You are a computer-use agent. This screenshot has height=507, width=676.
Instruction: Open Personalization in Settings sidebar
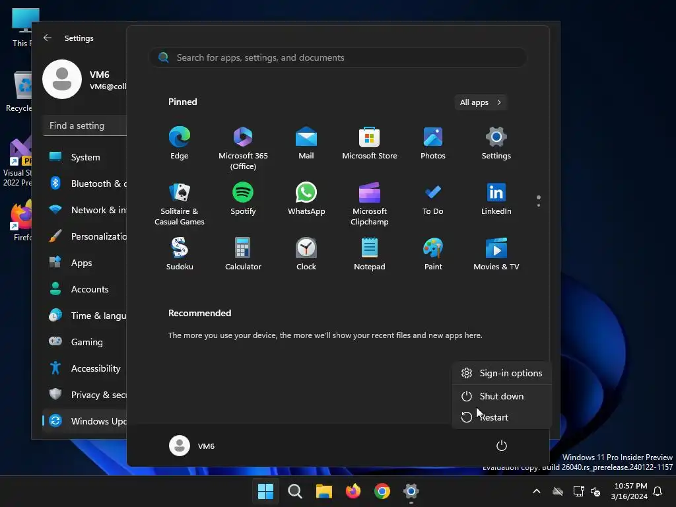[x=85, y=236]
